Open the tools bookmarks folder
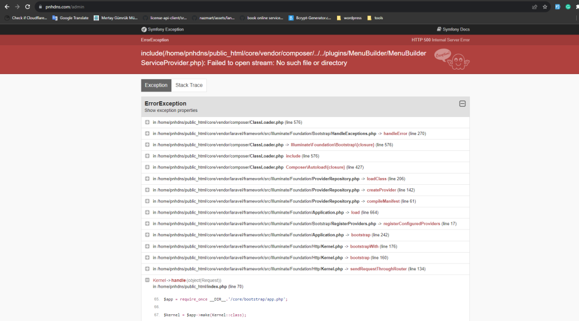The image size is (579, 321). pos(375,18)
